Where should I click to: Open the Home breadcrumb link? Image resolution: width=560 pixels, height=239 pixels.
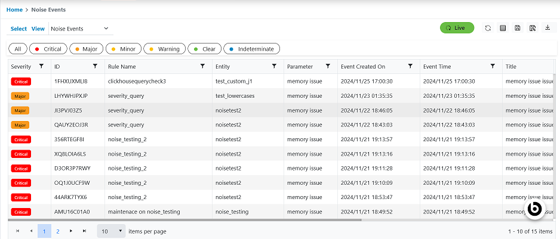[x=14, y=10]
